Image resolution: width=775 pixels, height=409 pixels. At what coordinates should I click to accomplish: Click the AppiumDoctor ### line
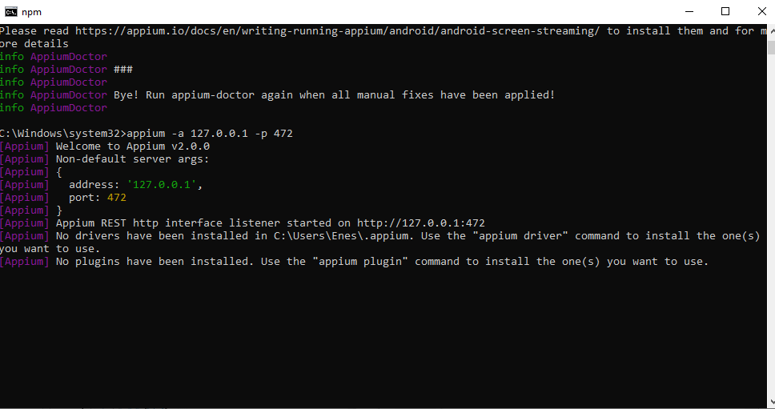[x=80, y=70]
